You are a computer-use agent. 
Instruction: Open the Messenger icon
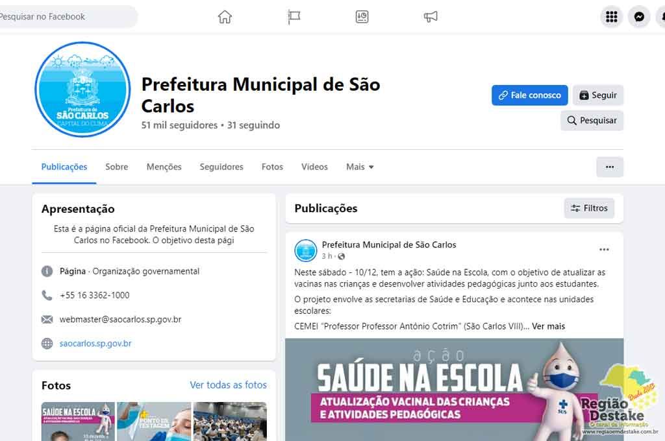pyautogui.click(x=639, y=18)
